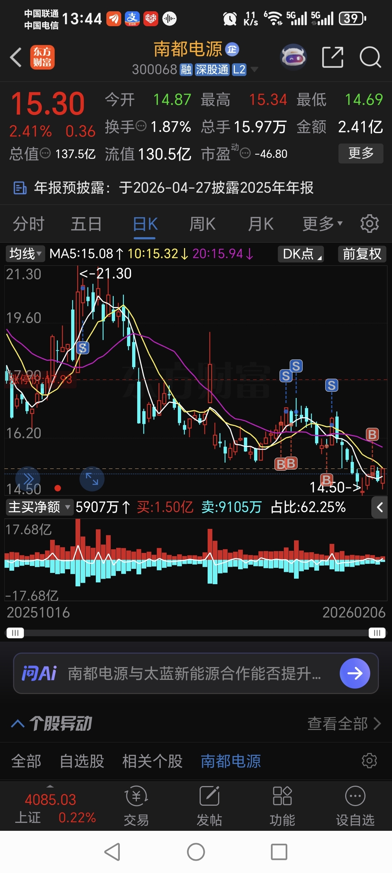392x873 pixels.
Task: Tap the 融 margin trading badge
Action: pos(186,69)
